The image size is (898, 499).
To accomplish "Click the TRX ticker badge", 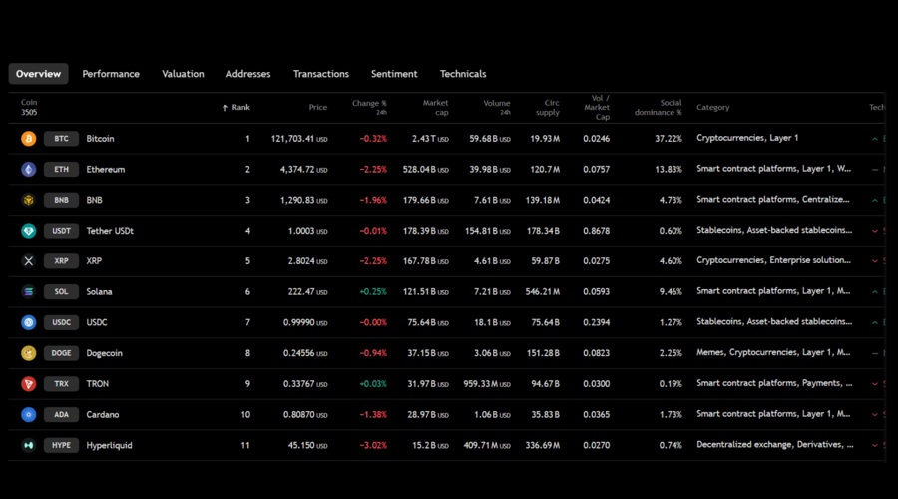I will point(61,384).
